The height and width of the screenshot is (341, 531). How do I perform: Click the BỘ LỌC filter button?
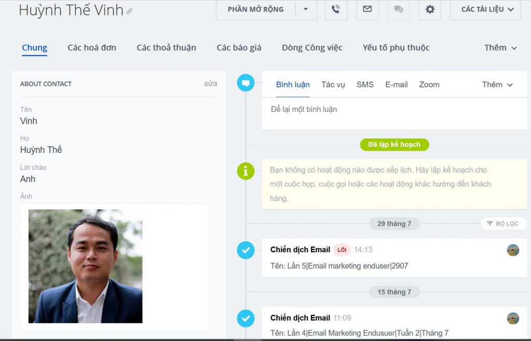pos(503,224)
